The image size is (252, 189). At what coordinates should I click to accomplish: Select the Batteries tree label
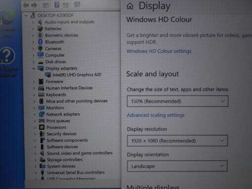point(53,29)
